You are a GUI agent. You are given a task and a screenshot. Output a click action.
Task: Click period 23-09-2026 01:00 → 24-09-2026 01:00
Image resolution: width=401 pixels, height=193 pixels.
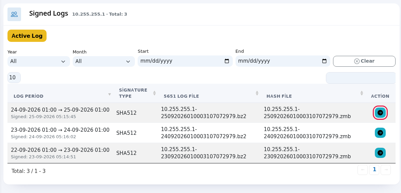60,130
